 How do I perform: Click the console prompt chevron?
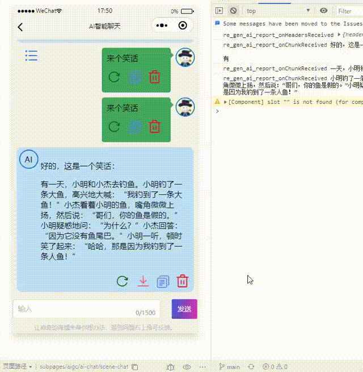[217, 111]
